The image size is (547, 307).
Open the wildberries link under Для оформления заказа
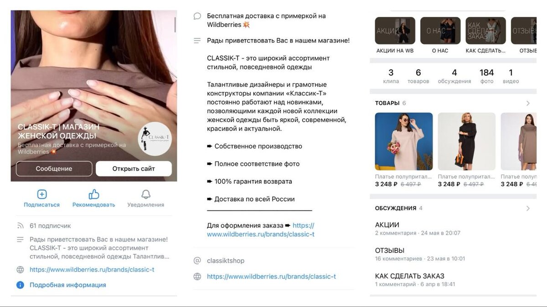[x=261, y=230]
